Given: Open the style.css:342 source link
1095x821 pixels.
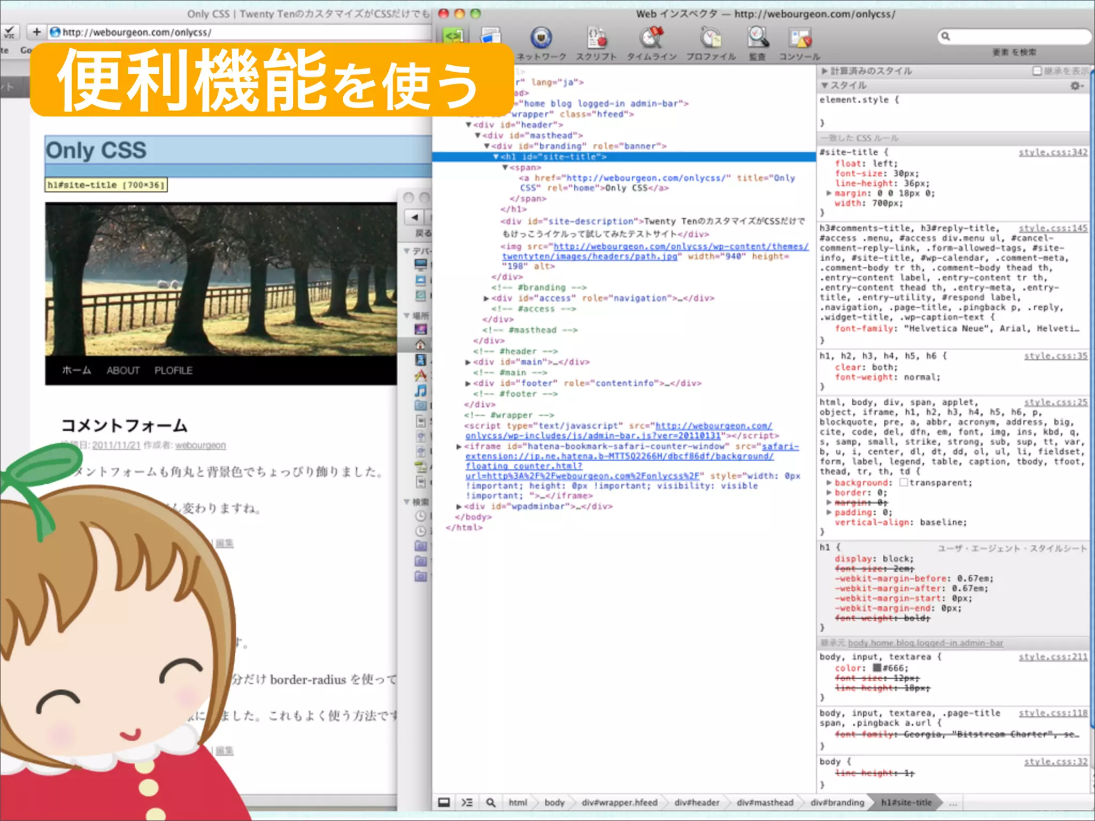Looking at the screenshot, I should tap(1052, 152).
